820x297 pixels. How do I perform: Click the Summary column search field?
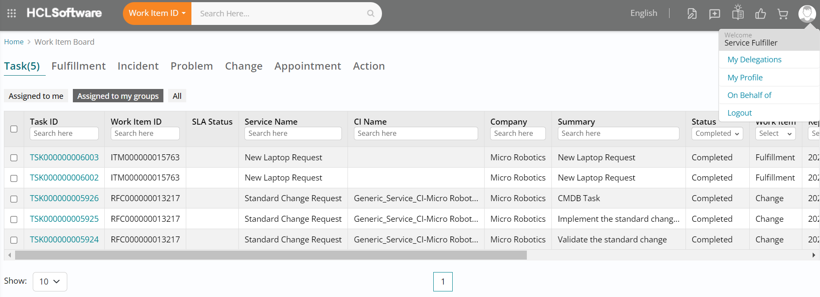tap(618, 134)
